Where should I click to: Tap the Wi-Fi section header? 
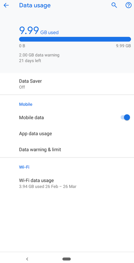click(x=24, y=167)
